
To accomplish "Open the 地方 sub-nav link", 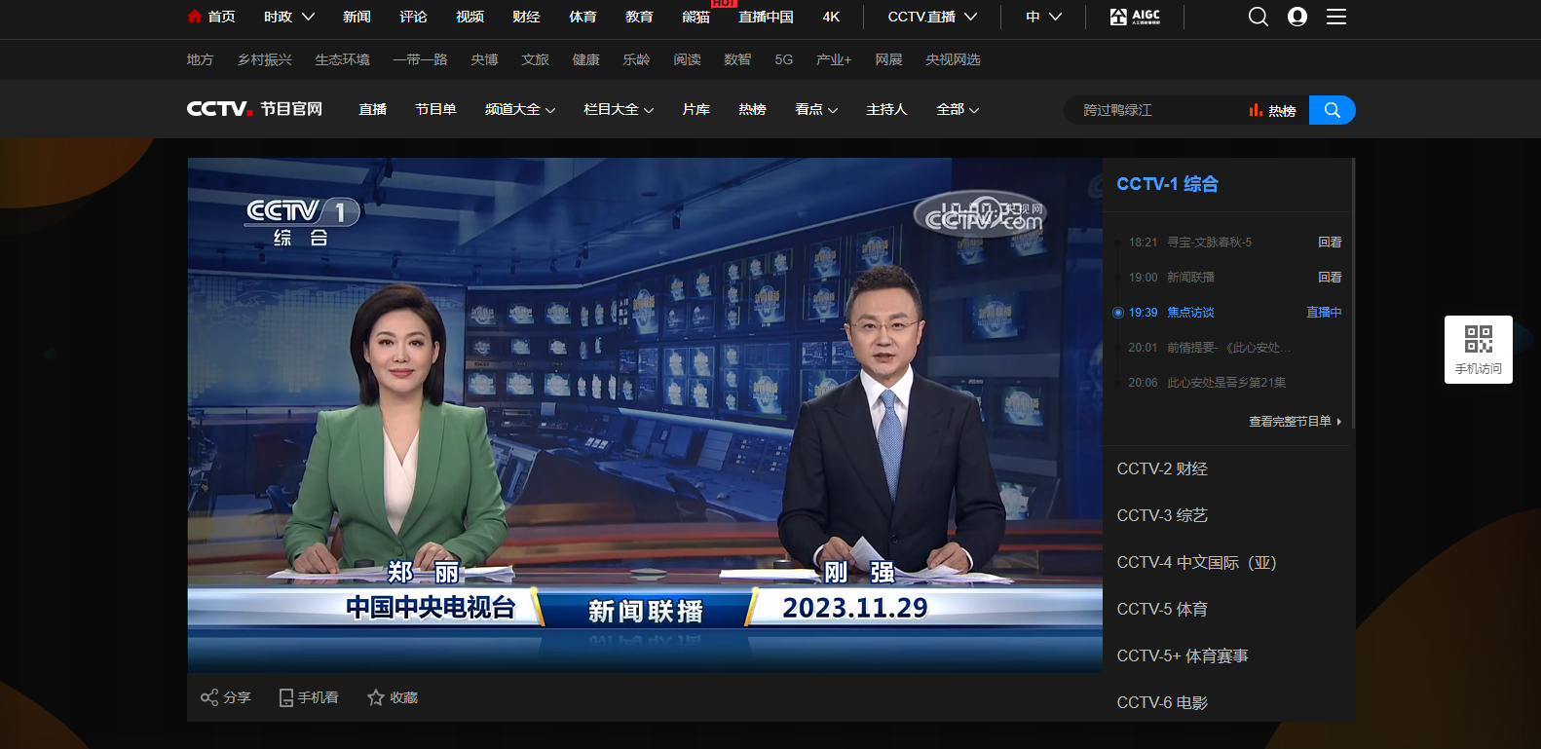I will [x=200, y=59].
